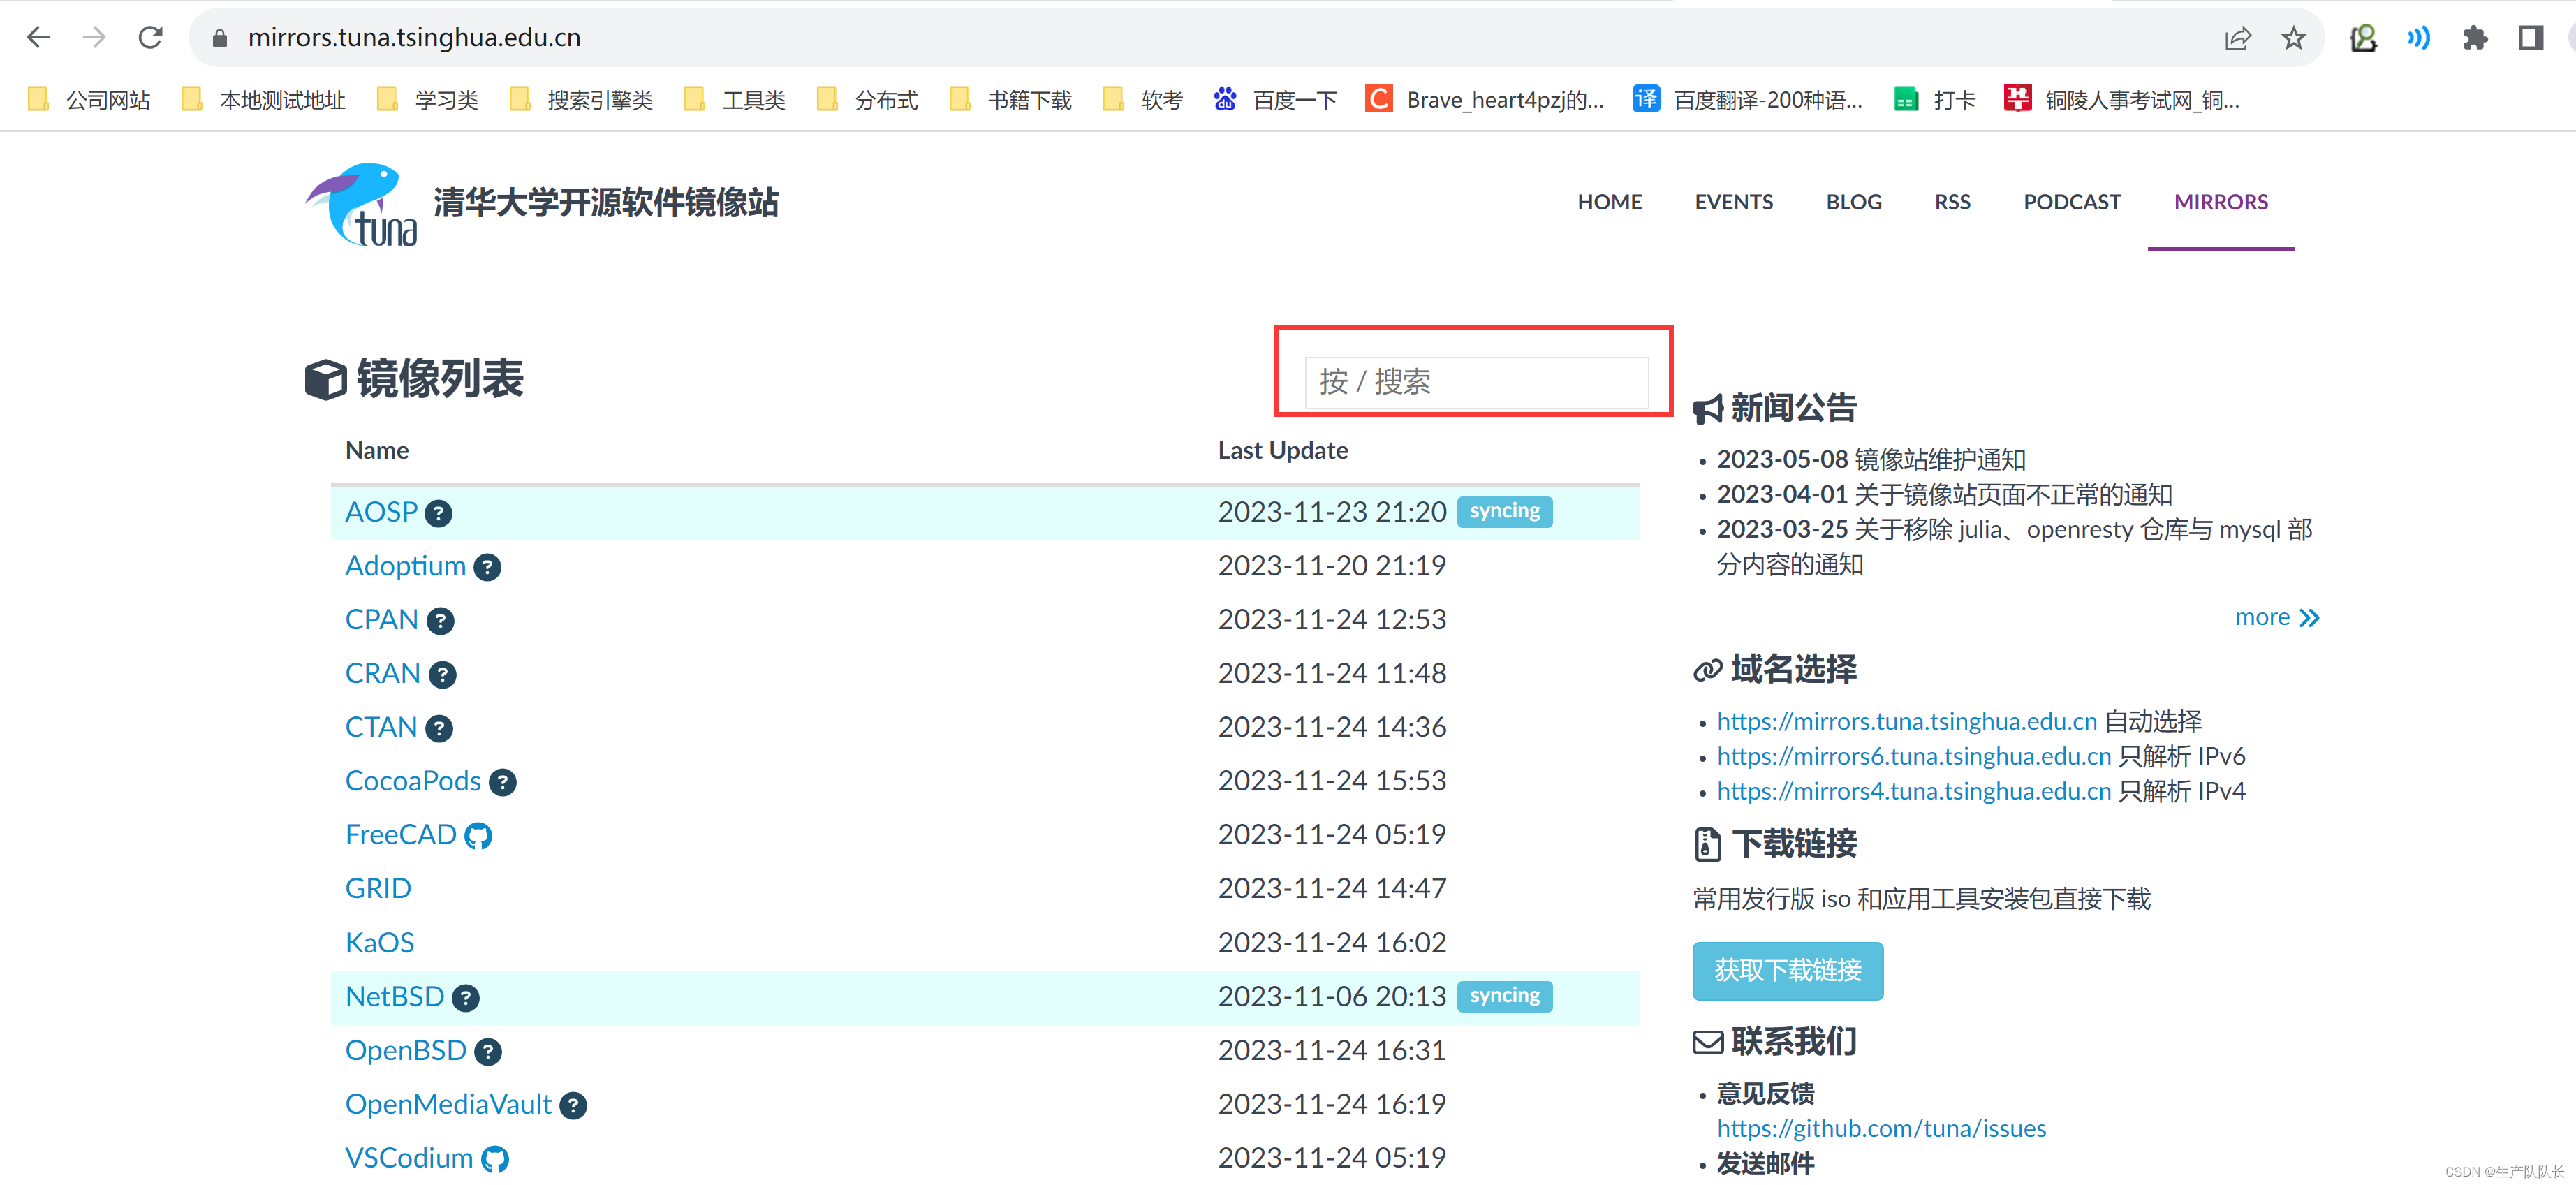Open the mirrors4 IPv4 domain link
This screenshot has height=1185, width=2576.
pyautogui.click(x=1913, y=791)
